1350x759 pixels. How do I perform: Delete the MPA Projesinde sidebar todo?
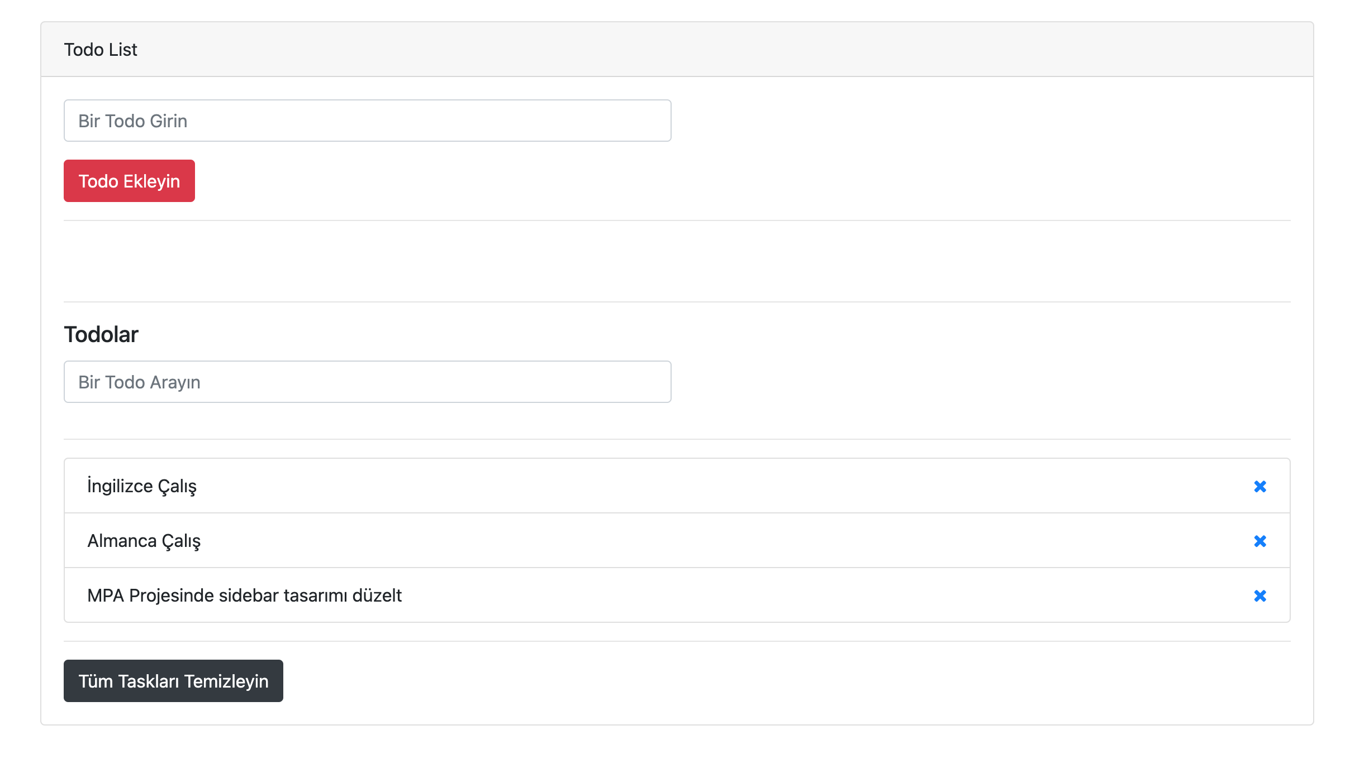coord(1259,596)
